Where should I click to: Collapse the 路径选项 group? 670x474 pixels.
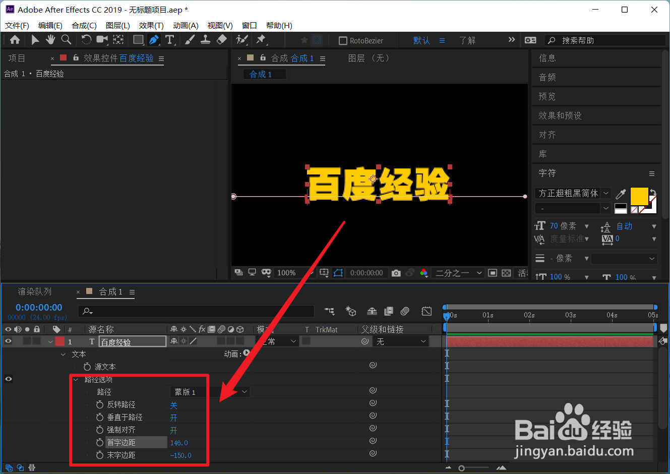click(x=76, y=380)
